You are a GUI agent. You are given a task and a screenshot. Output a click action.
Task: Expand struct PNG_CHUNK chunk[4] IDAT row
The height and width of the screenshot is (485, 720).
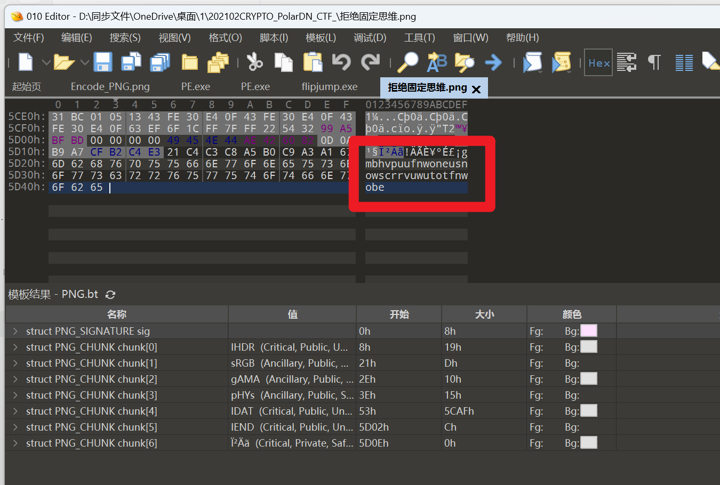(15, 411)
